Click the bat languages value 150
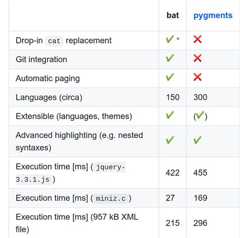Screen dimensions: 240x238 click(x=173, y=97)
